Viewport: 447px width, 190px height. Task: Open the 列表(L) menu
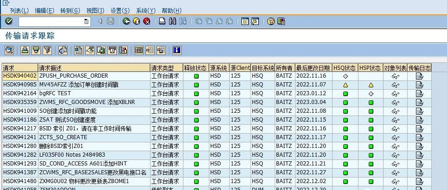(19, 11)
